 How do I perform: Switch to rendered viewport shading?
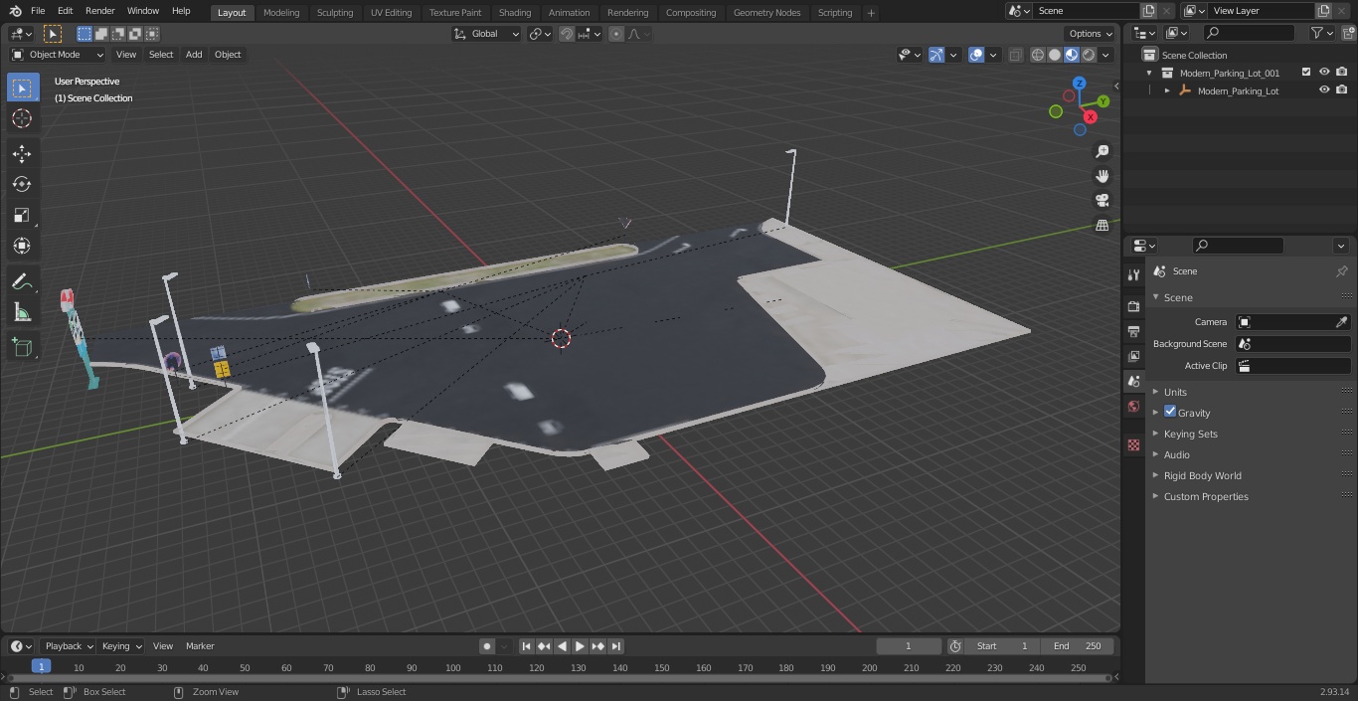pos(1089,55)
